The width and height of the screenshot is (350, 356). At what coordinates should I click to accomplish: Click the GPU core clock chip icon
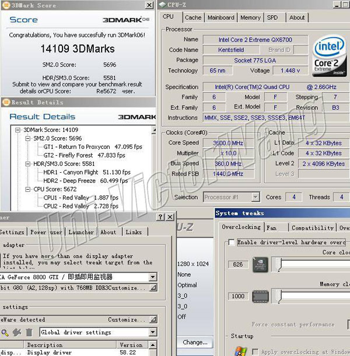260,264
